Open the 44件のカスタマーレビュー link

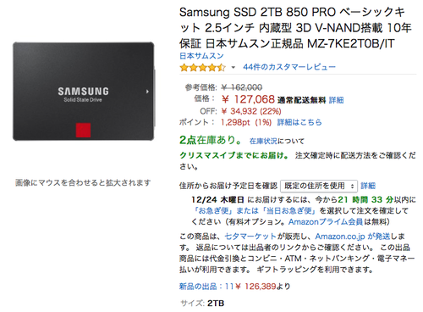(x=289, y=67)
